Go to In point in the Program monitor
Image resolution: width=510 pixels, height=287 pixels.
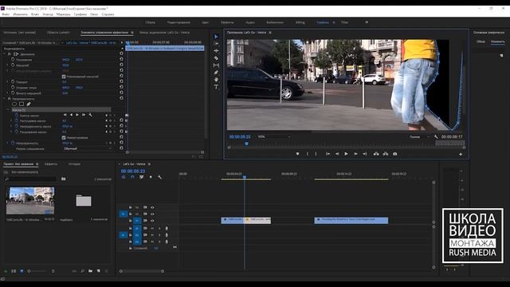click(328, 154)
